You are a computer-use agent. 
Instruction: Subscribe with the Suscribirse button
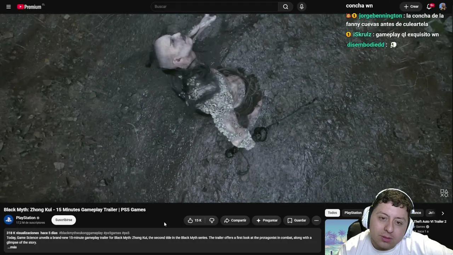[64, 220]
